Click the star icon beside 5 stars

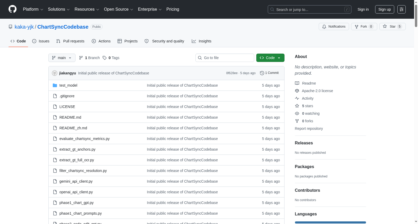pos(297,106)
